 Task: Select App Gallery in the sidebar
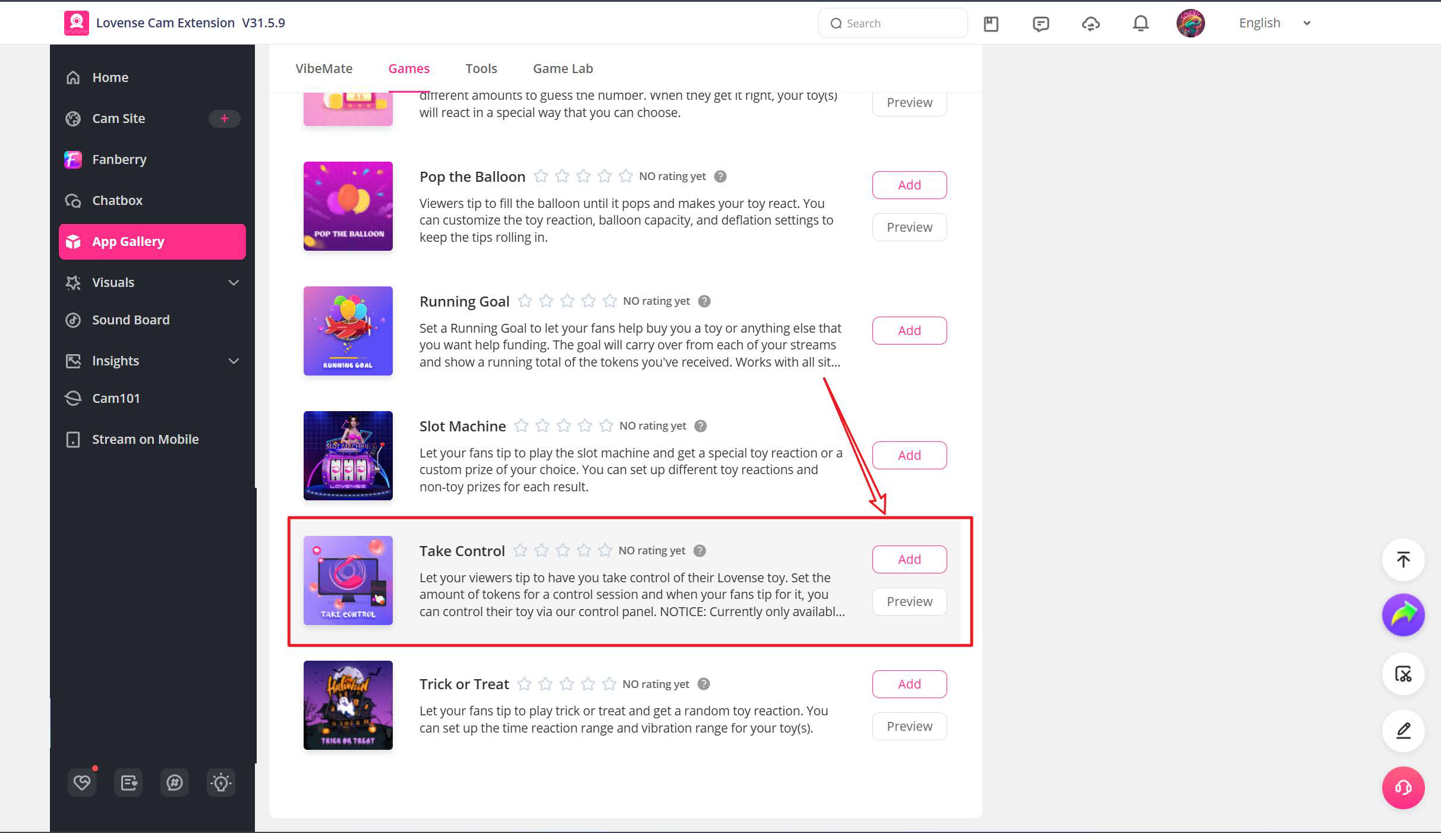click(152, 241)
